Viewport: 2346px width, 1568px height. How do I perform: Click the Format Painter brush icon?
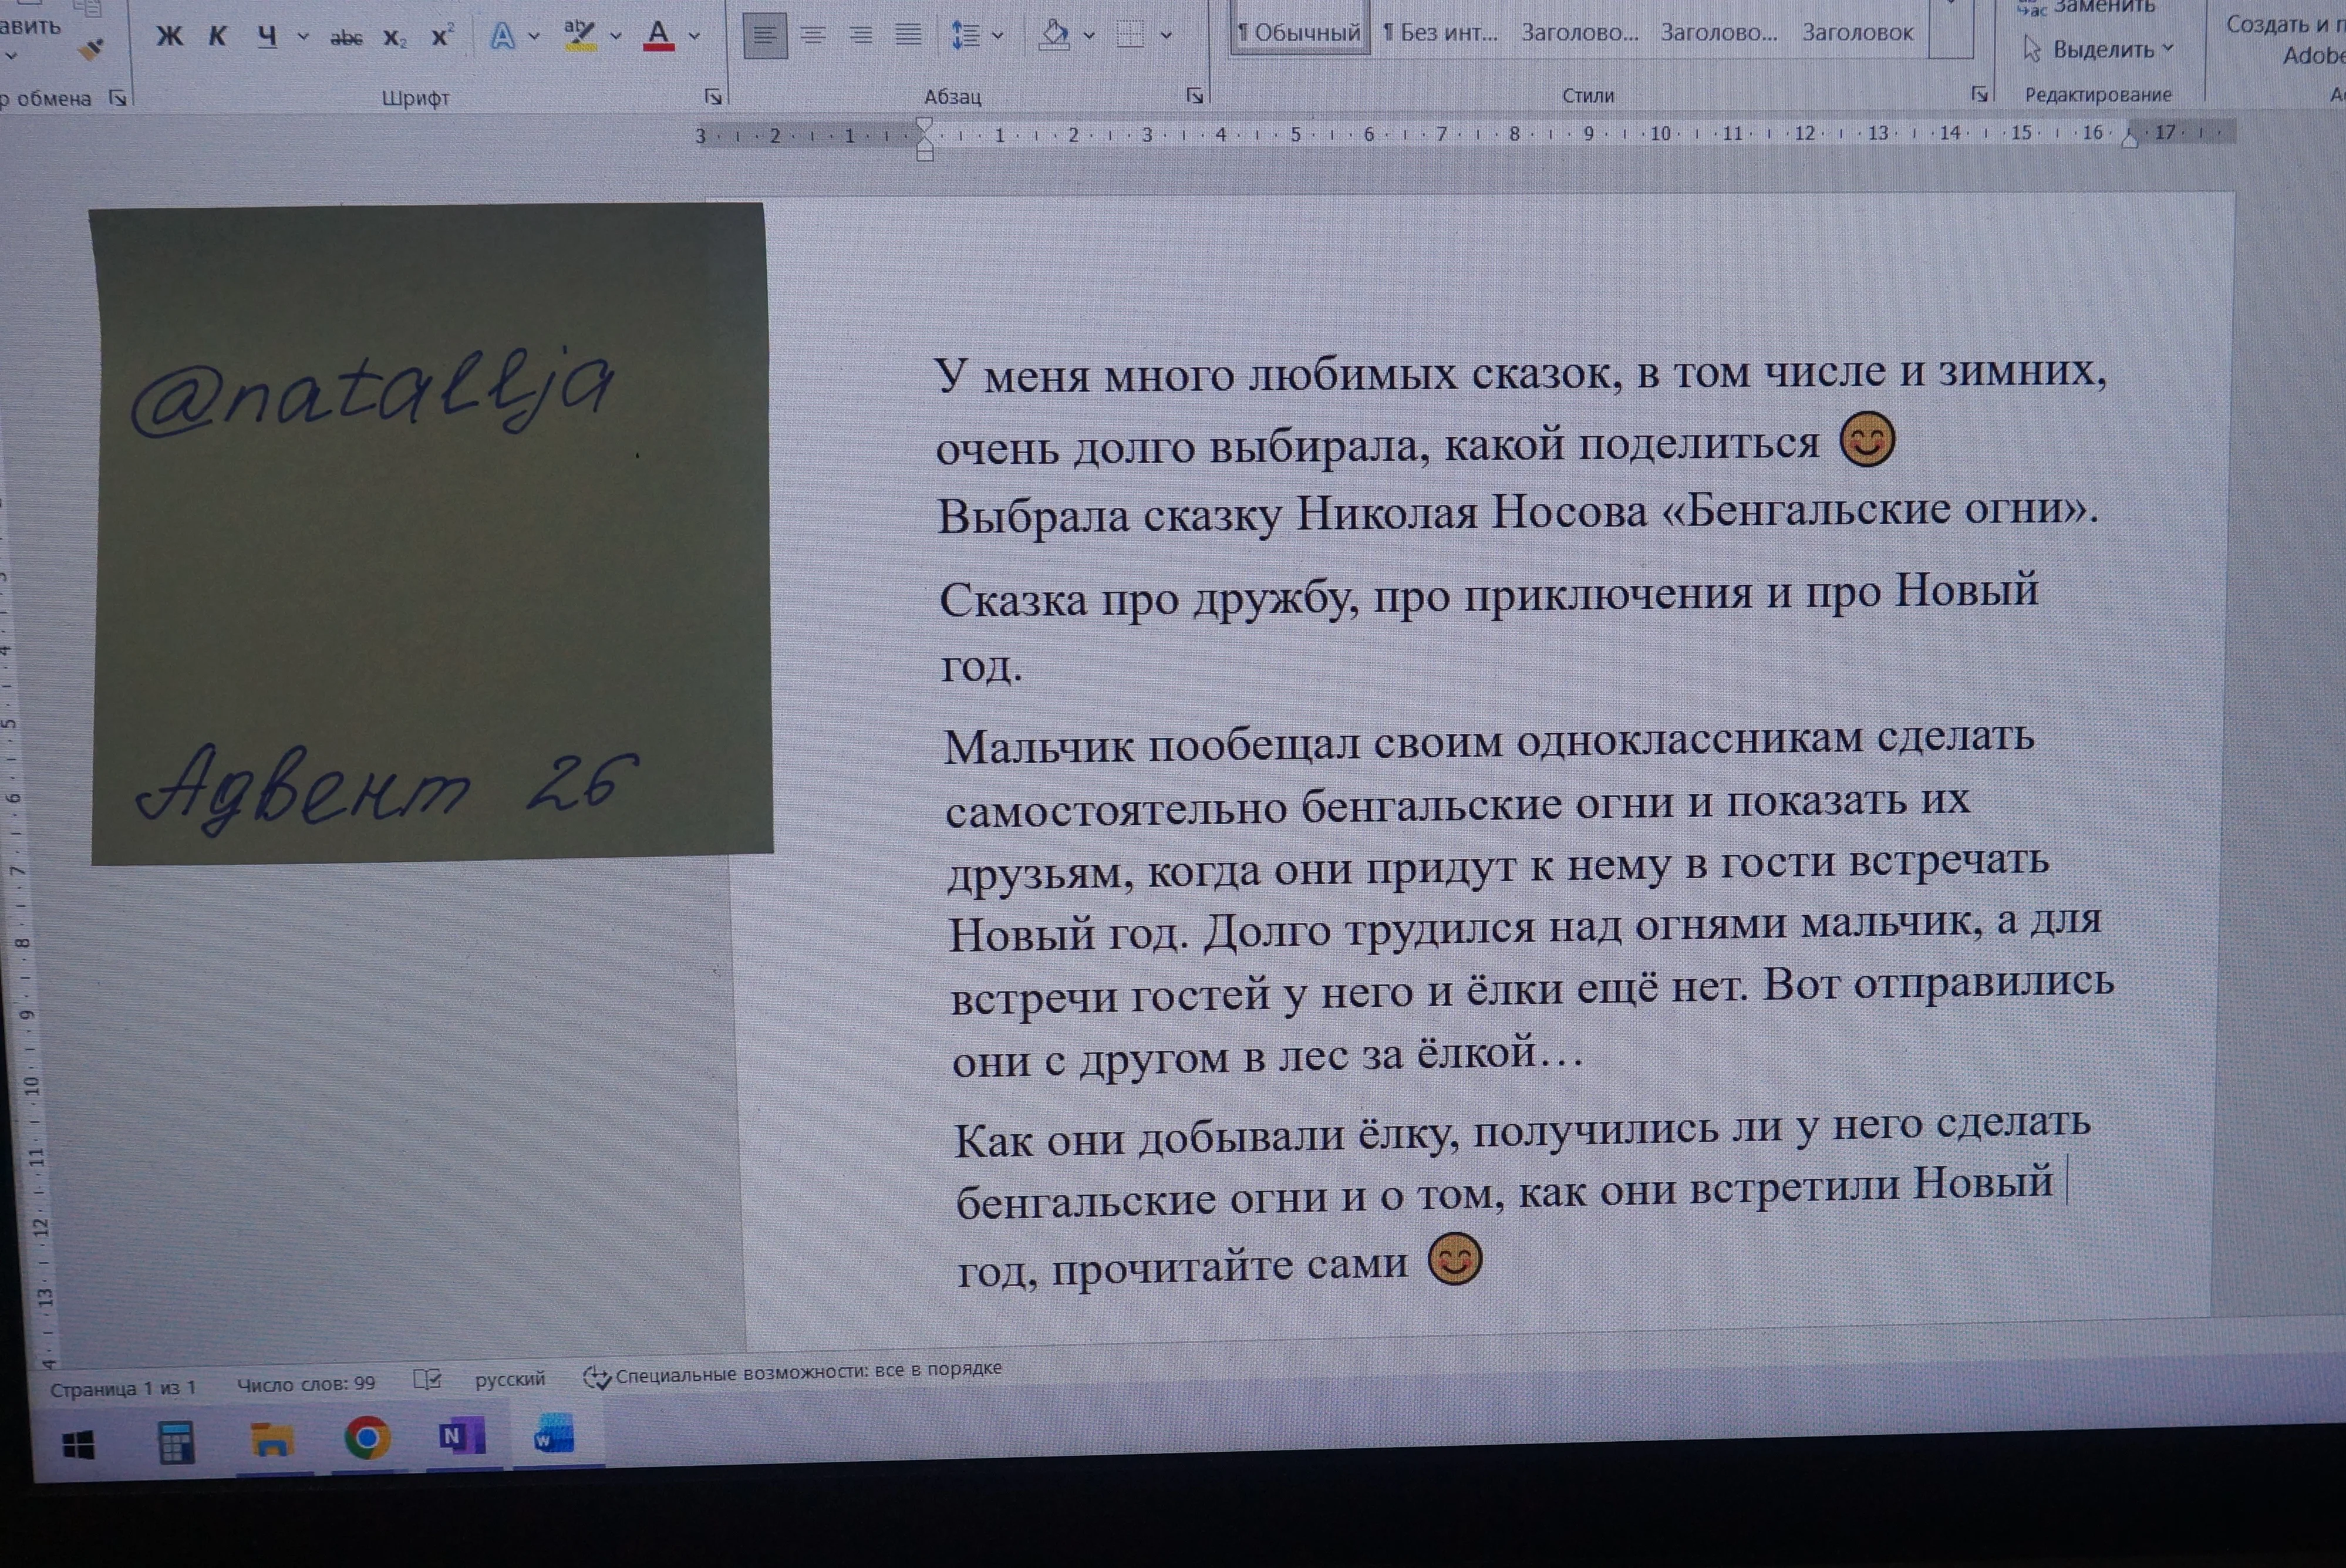tap(91, 49)
